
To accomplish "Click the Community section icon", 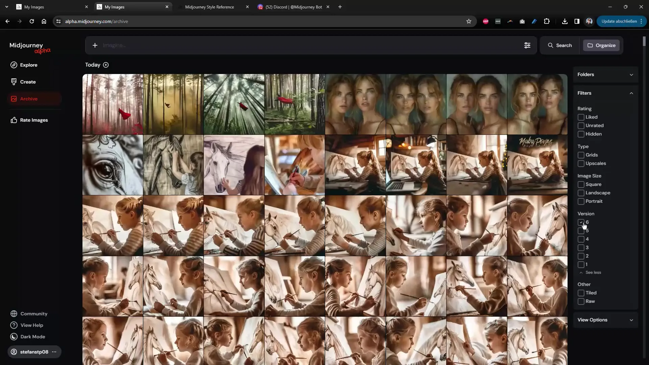I will [x=14, y=313].
